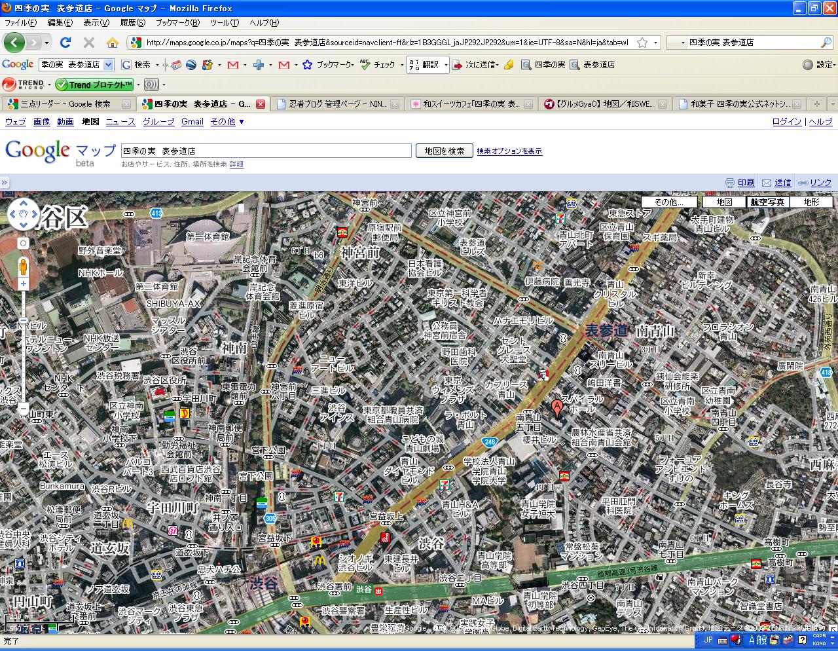Viewport: 838px width, 651px height.
Task: Open the ヘルプ(H) menu
Action: point(264,23)
